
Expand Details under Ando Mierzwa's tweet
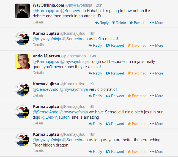point(38,73)
